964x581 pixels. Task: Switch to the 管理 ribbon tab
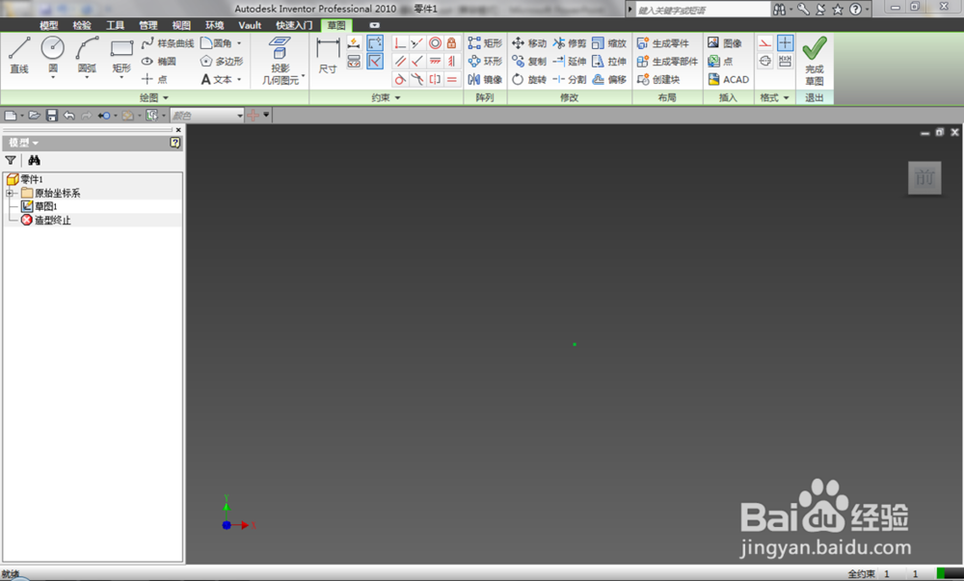tap(148, 25)
